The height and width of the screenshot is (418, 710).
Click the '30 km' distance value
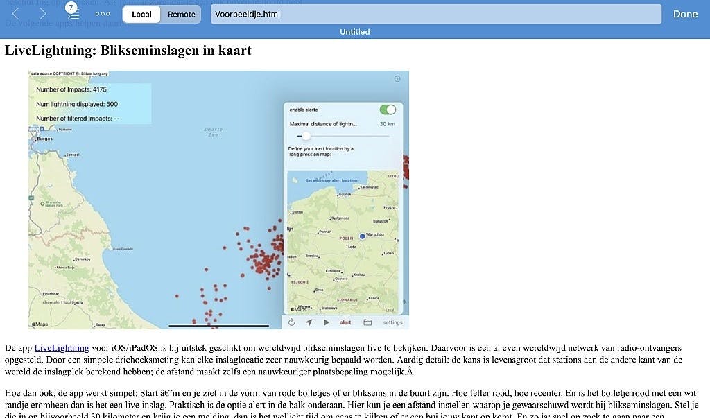[x=387, y=123]
